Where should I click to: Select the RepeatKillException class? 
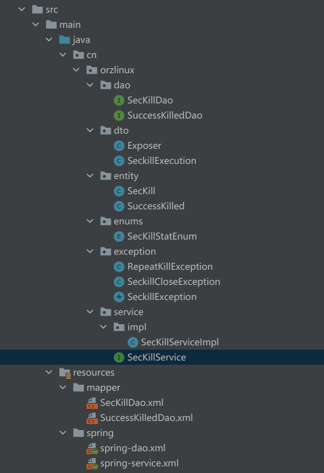(170, 267)
